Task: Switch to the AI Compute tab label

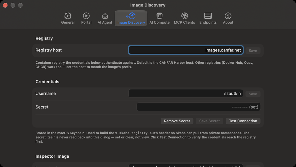Action: click(x=159, y=22)
